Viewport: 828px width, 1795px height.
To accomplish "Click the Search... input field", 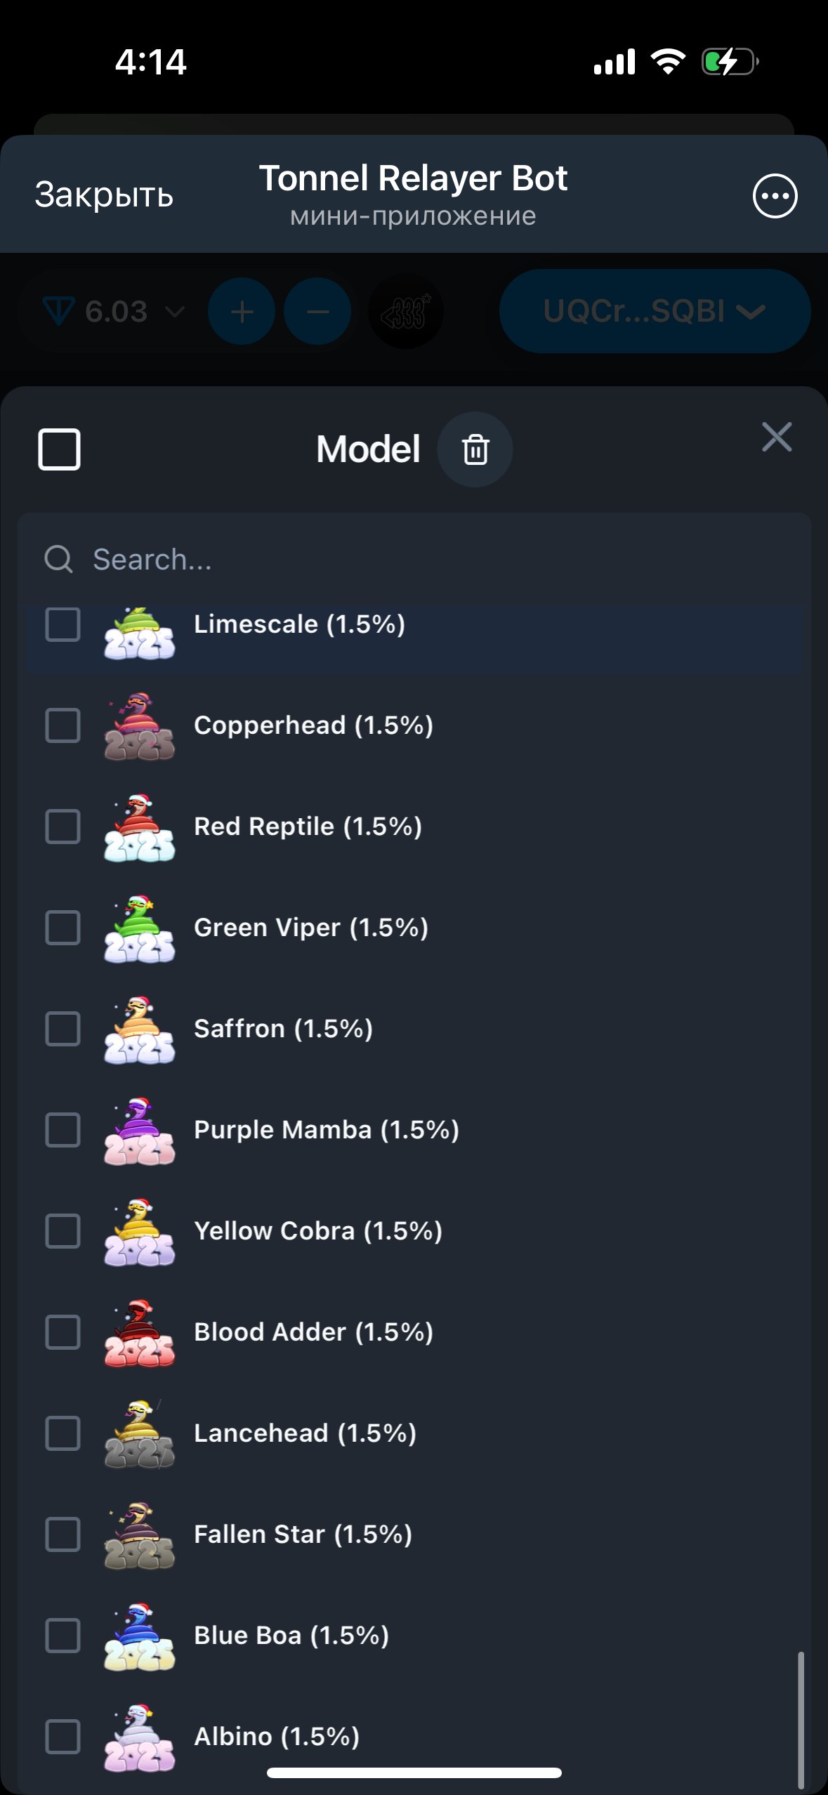I will pyautogui.click(x=414, y=560).
